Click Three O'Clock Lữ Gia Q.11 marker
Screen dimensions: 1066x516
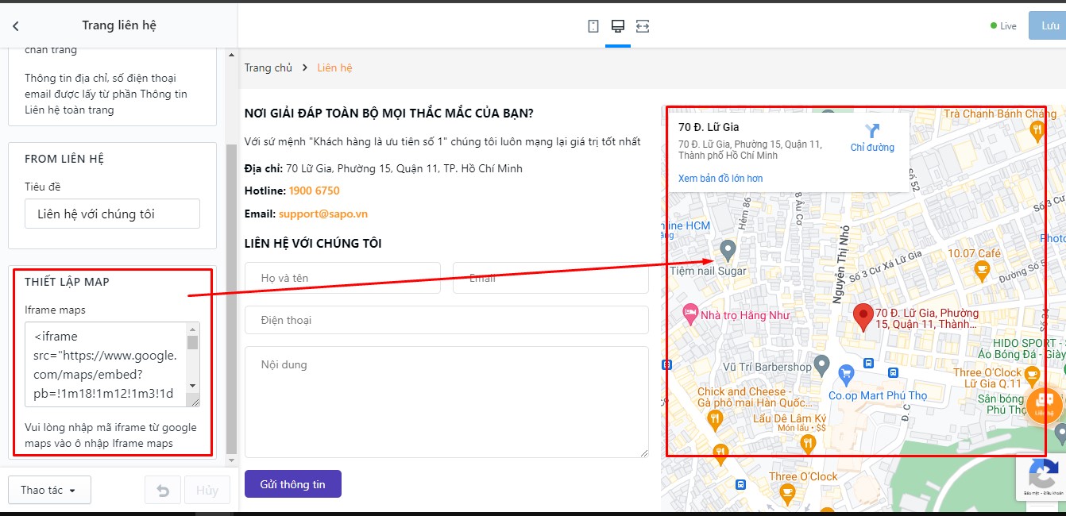(x=1033, y=374)
